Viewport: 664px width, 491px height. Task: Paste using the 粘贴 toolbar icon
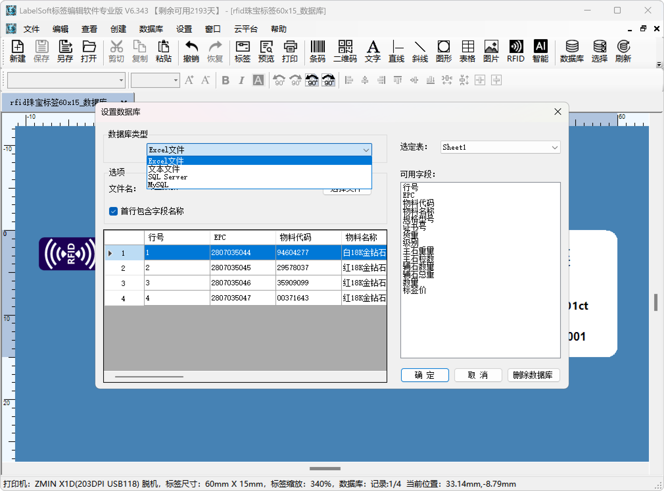164,51
